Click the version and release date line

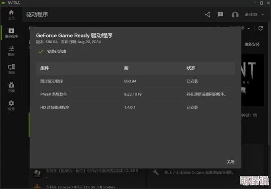tap(68, 42)
